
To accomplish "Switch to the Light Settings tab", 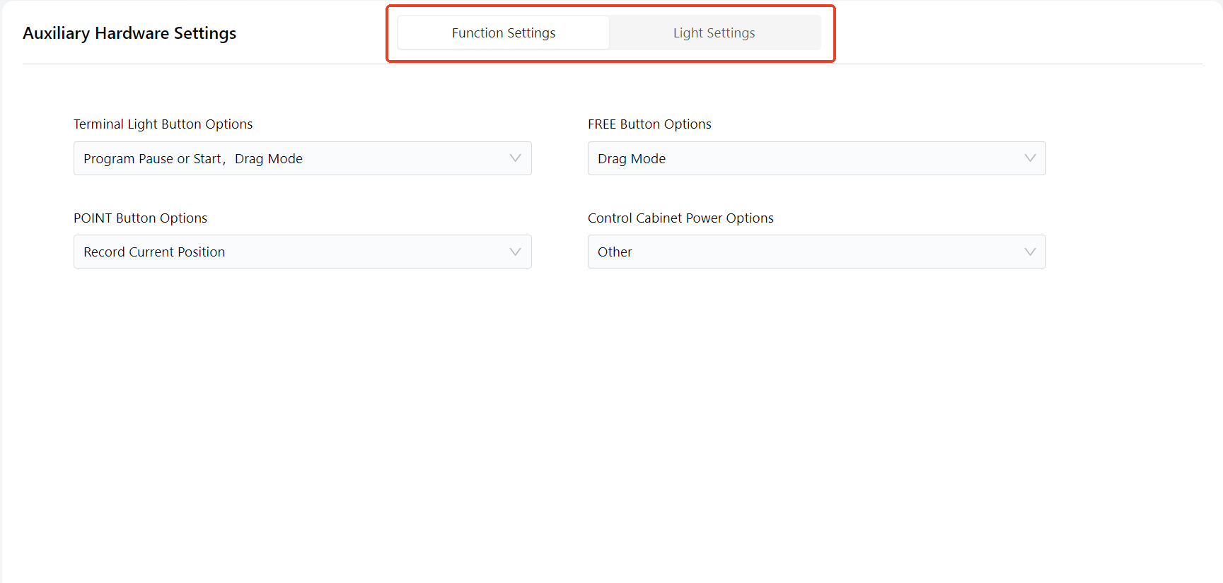I will tap(714, 33).
